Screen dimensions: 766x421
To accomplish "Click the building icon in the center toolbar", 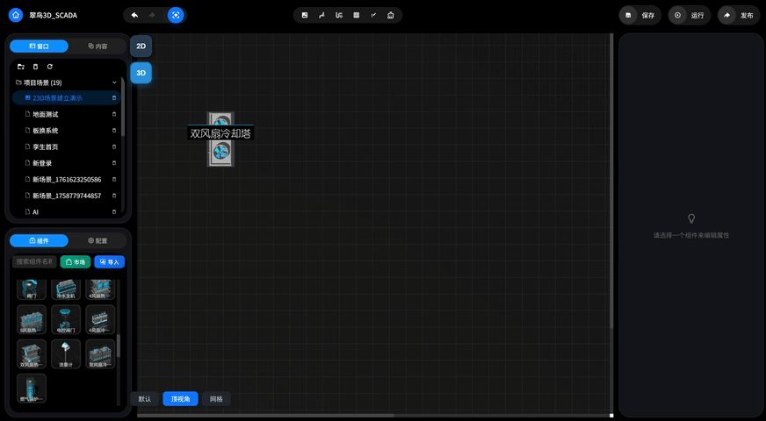I will [390, 15].
